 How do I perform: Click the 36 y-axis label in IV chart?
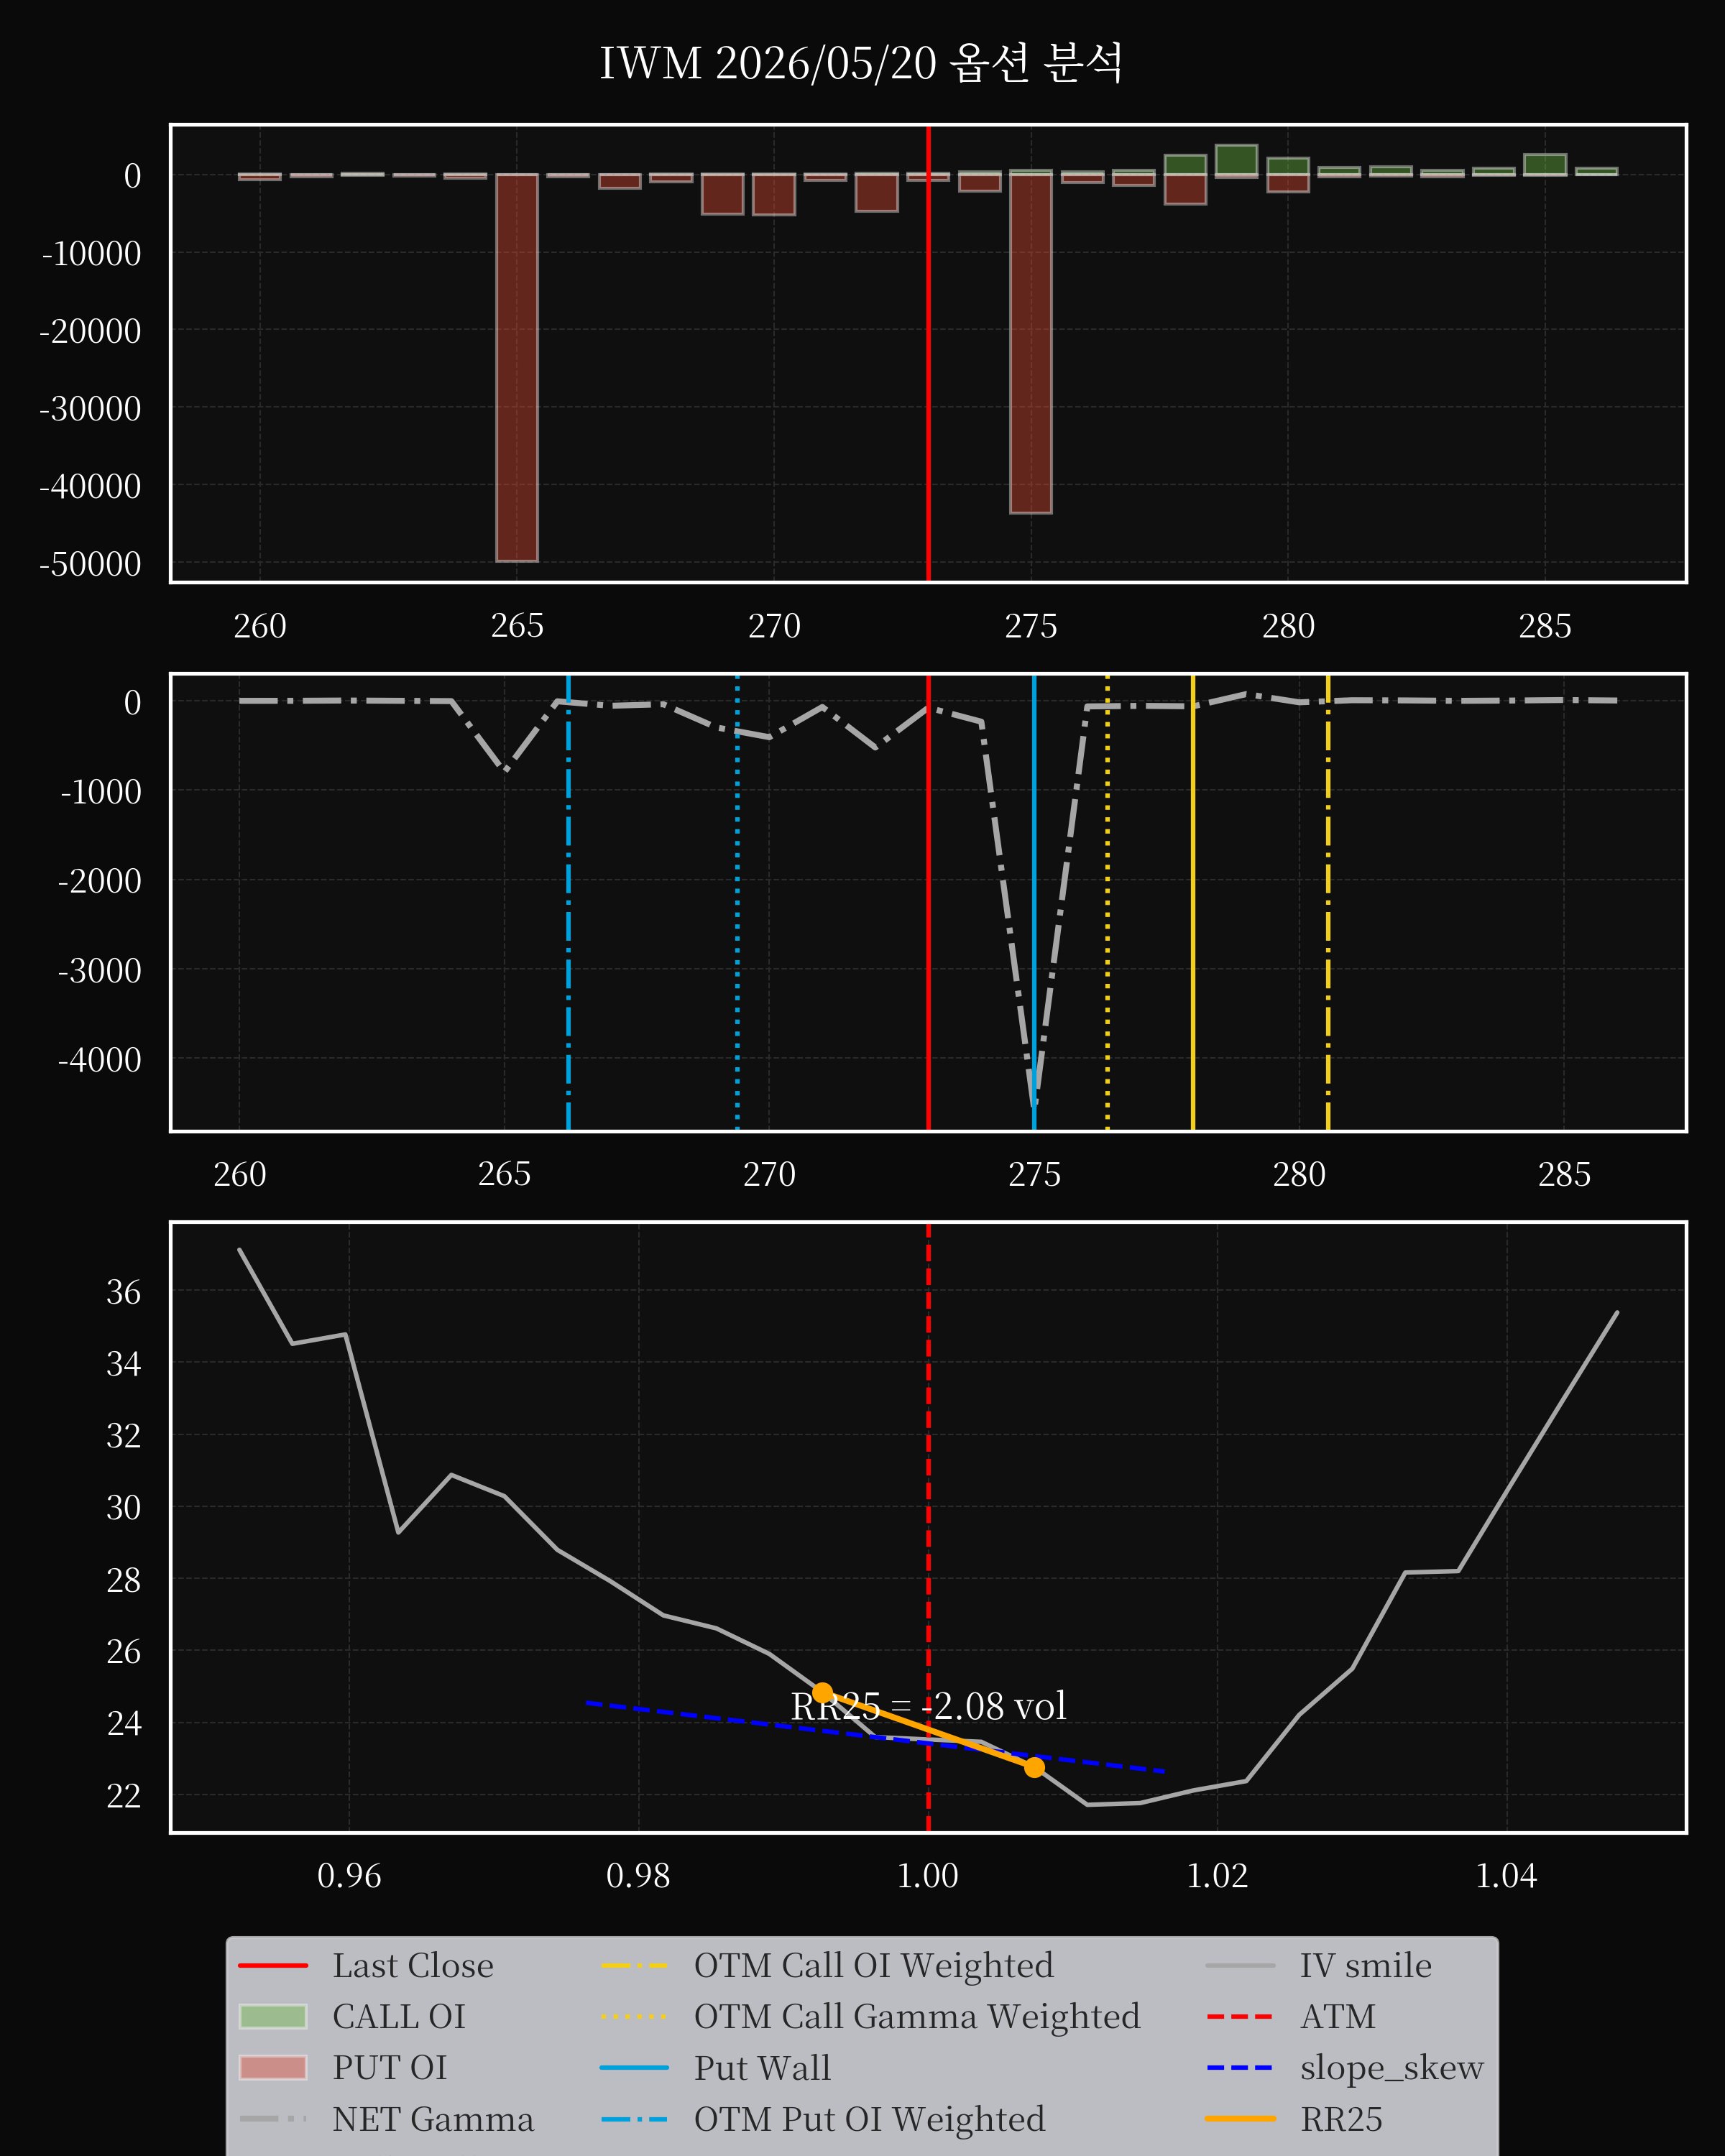click(124, 1291)
